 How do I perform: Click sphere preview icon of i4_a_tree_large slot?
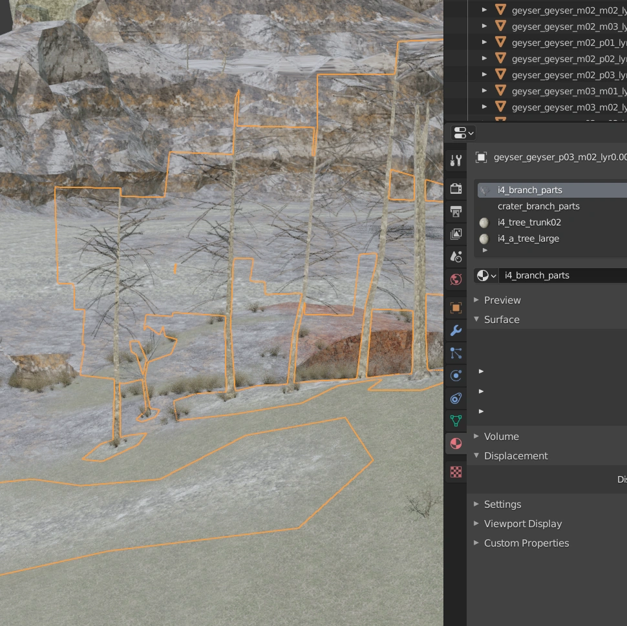[484, 238]
